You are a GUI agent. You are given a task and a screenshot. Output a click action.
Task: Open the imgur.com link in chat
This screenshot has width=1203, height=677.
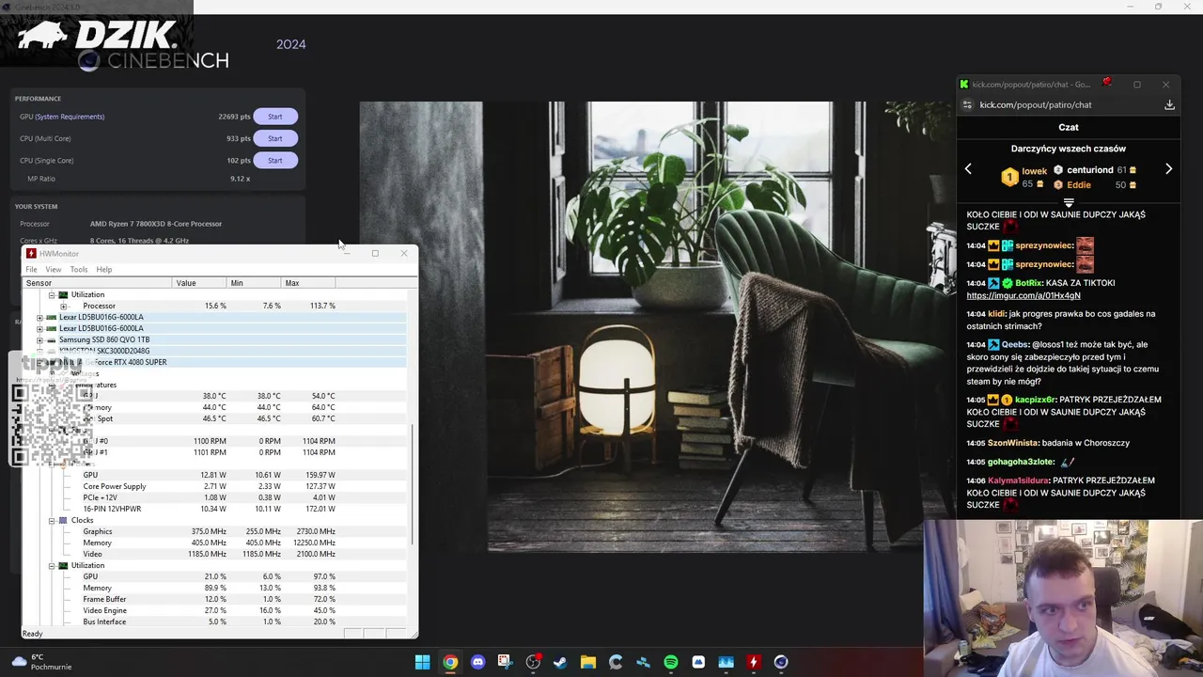[1023, 295]
